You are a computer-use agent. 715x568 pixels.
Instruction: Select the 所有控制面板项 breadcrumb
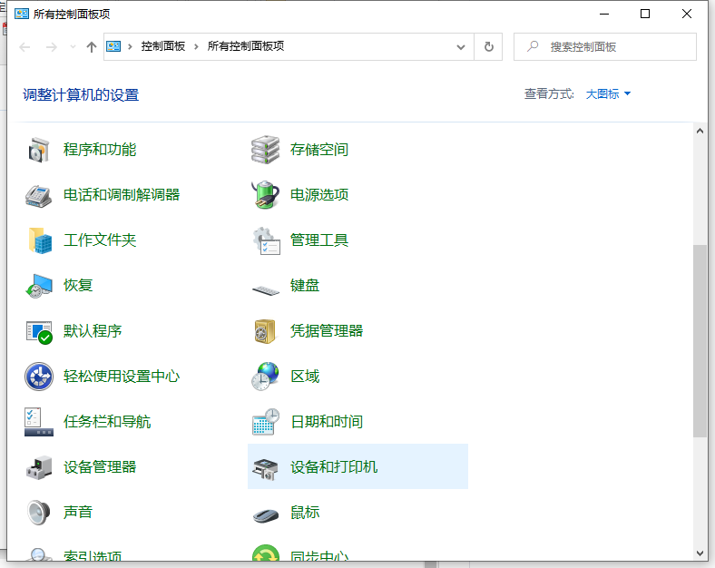pyautogui.click(x=246, y=46)
